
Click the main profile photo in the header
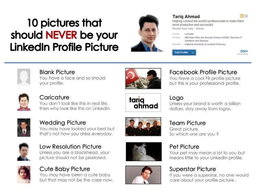pos(148,33)
